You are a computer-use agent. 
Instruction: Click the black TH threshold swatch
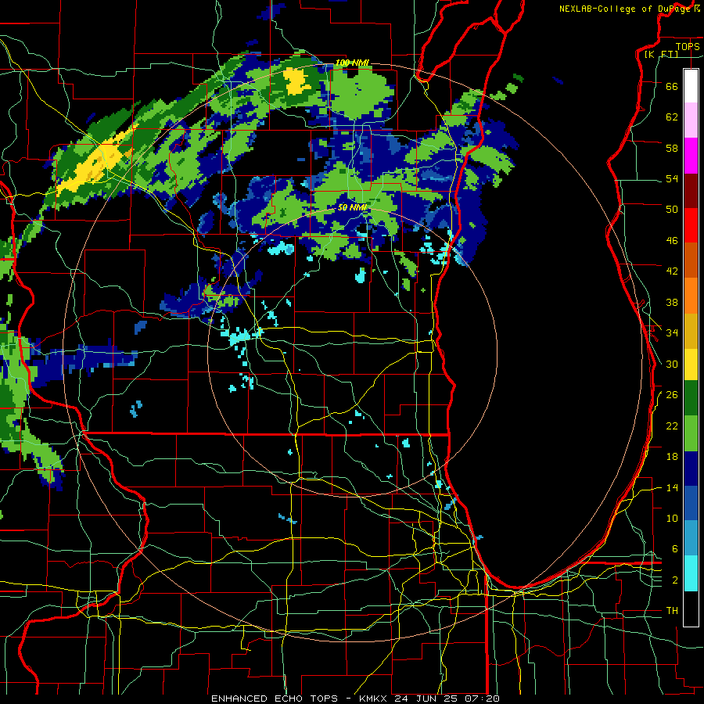click(x=691, y=609)
